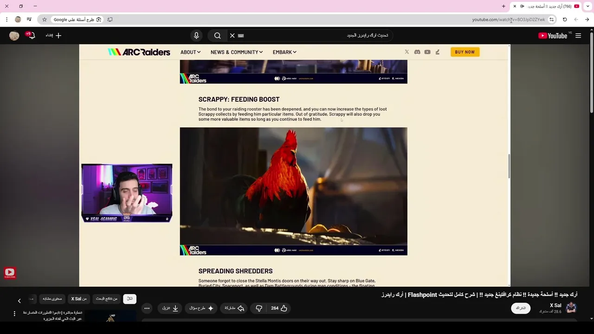
Task: Click the youtube.com address bar URL
Action: point(508,19)
